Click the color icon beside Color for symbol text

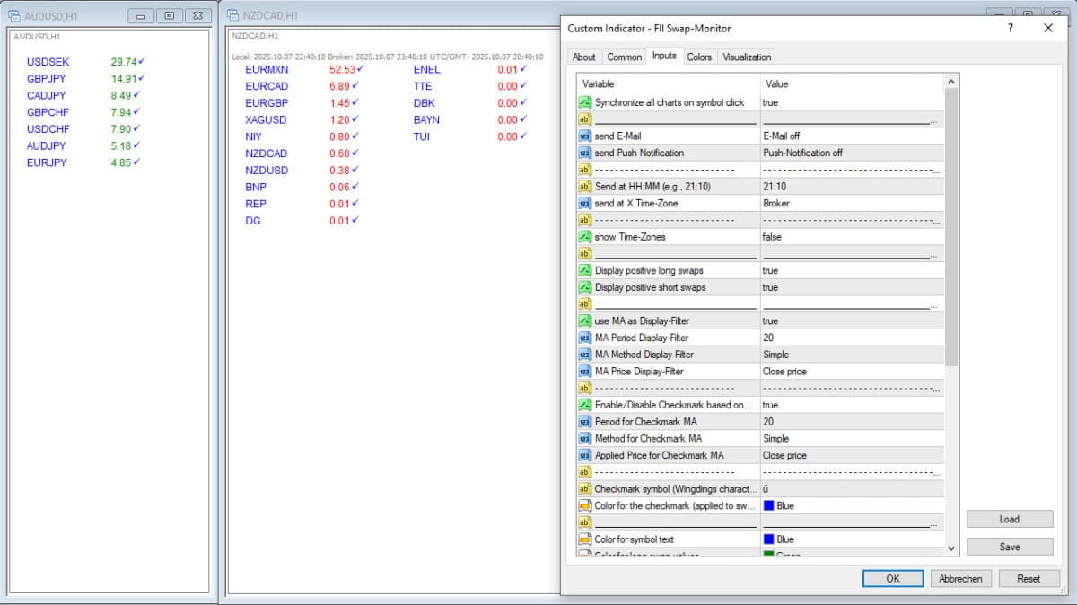click(584, 539)
